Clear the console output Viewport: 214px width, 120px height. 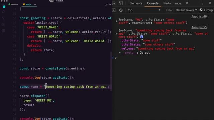[x=121, y=10]
